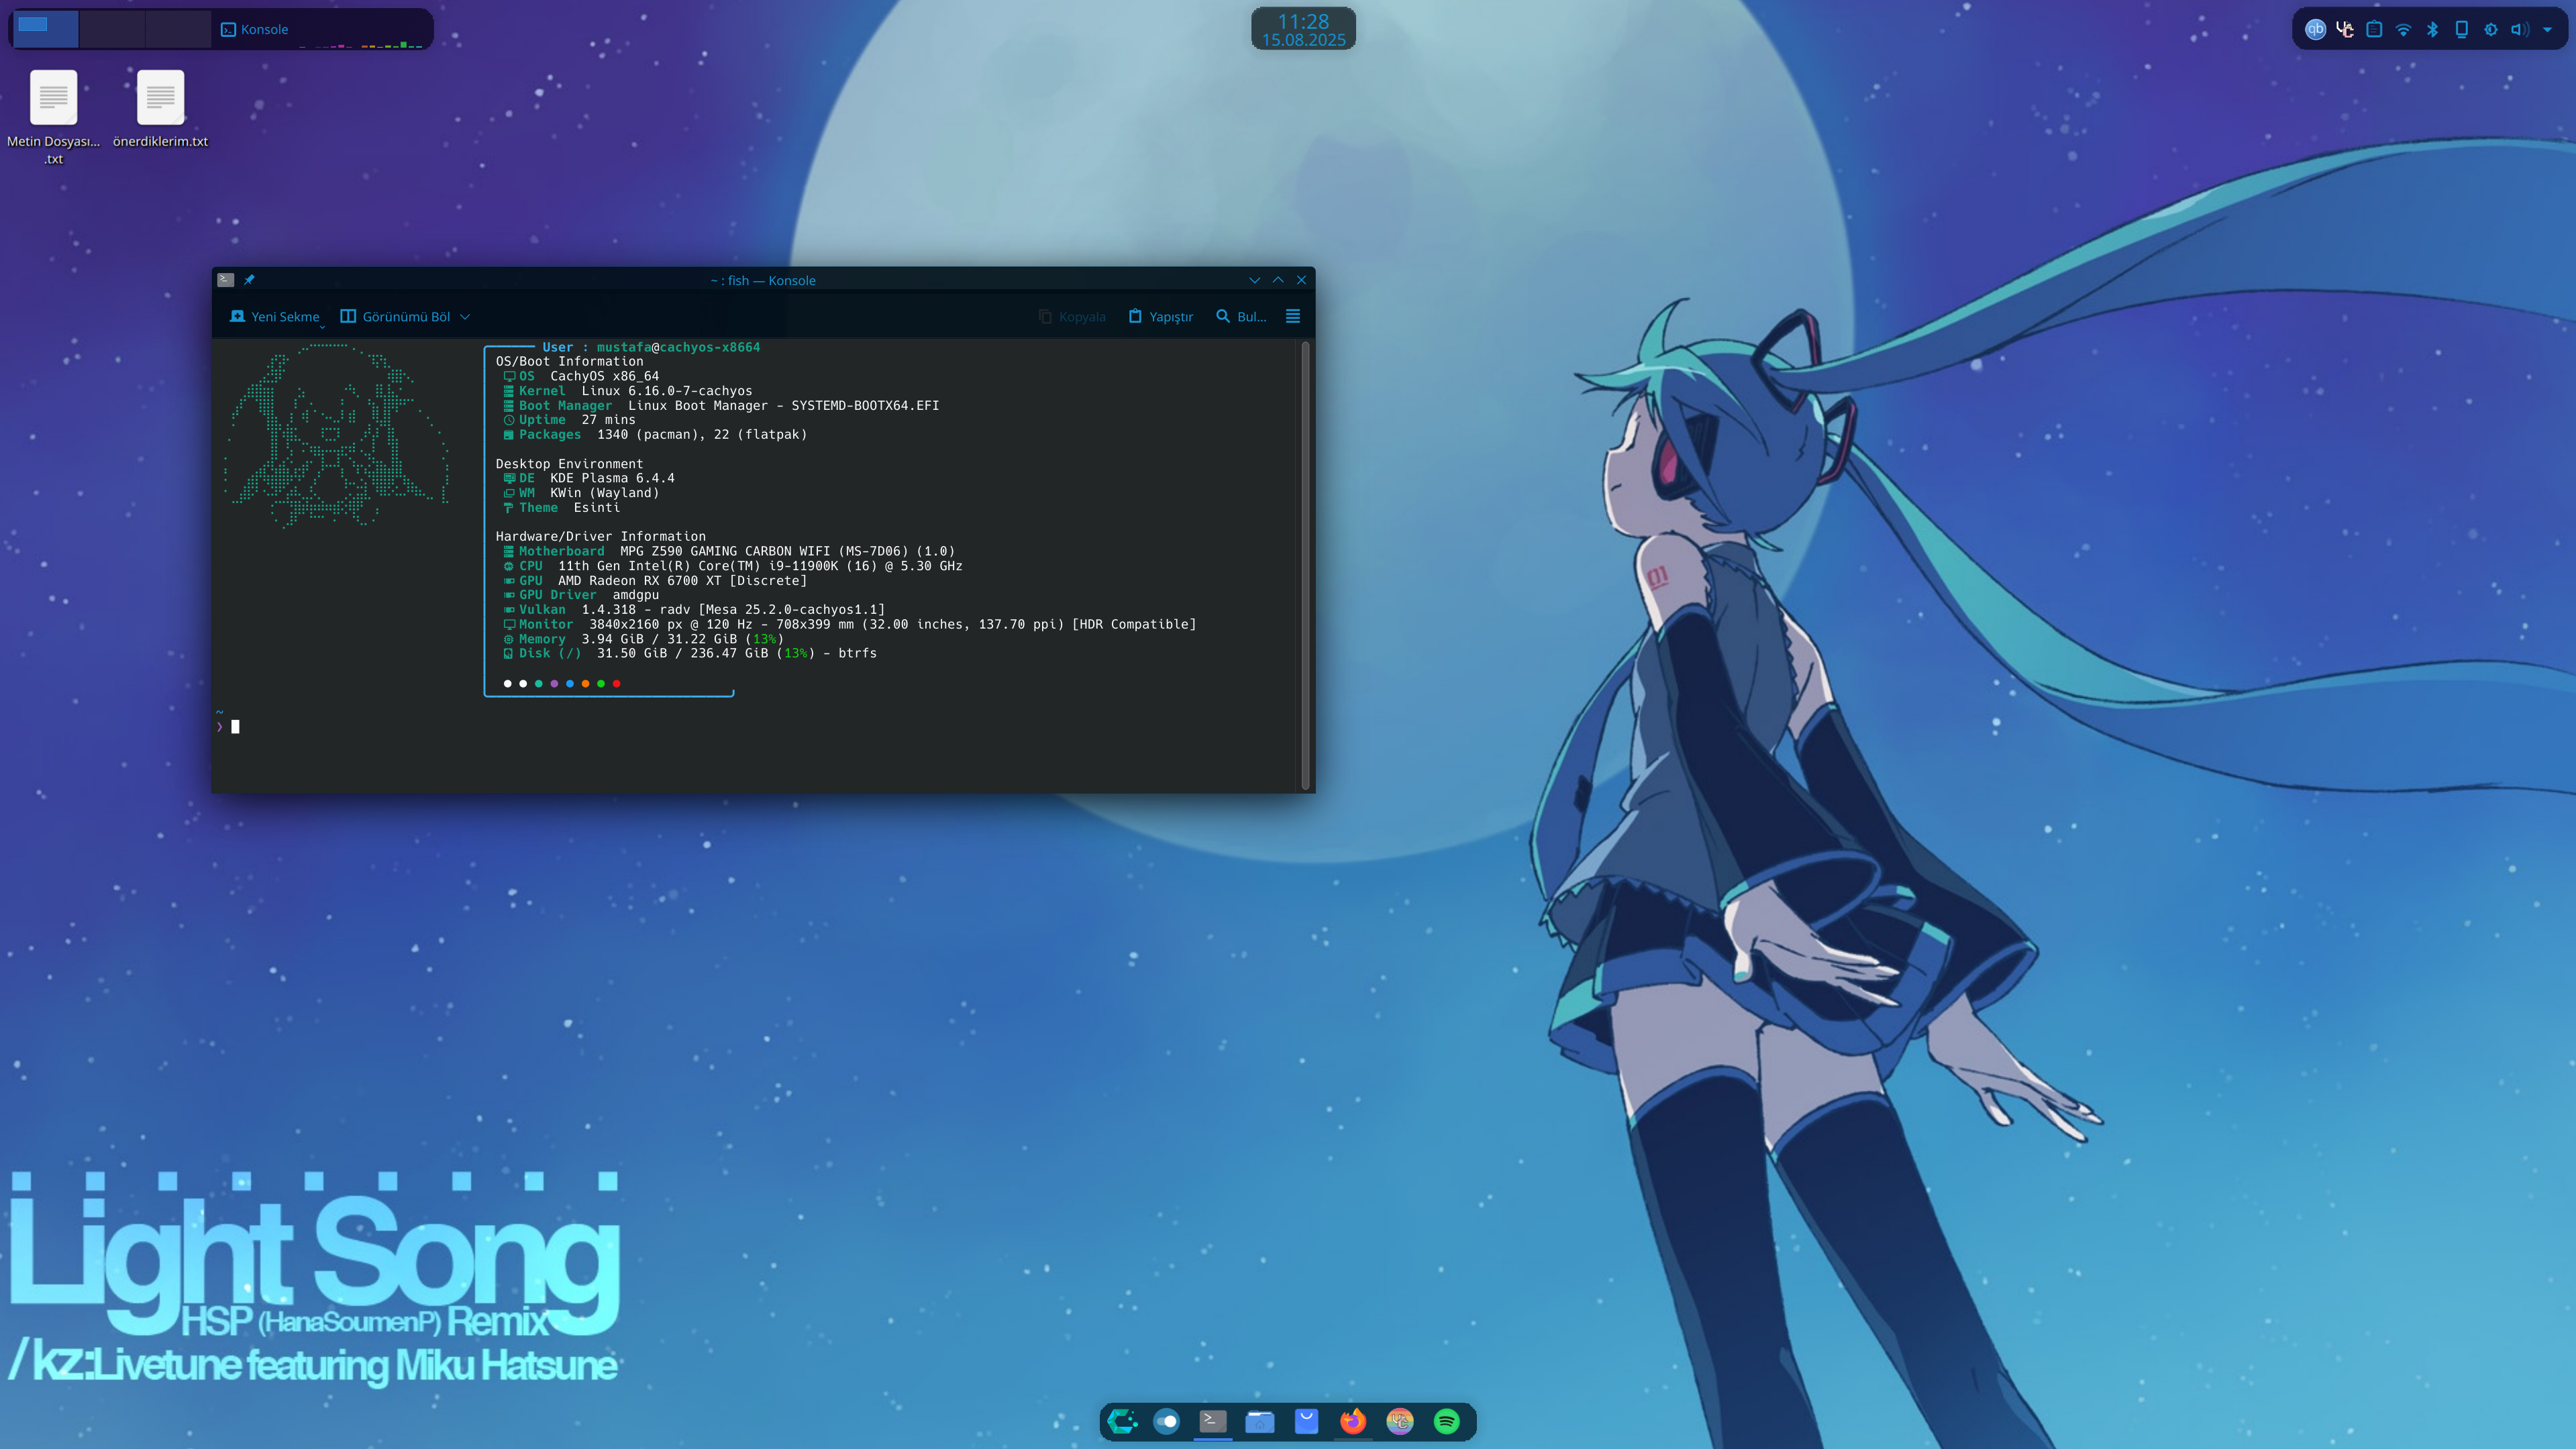Screen dimensions: 2576x1449
Task: Open the software store bag icon in dock
Action: [1306, 1421]
